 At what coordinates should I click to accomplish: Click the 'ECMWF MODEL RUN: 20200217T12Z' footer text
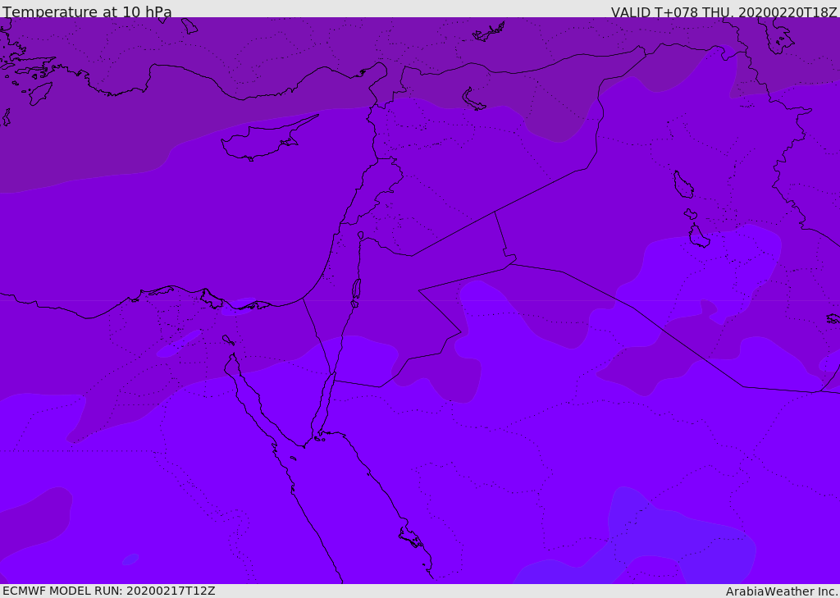pos(109,591)
